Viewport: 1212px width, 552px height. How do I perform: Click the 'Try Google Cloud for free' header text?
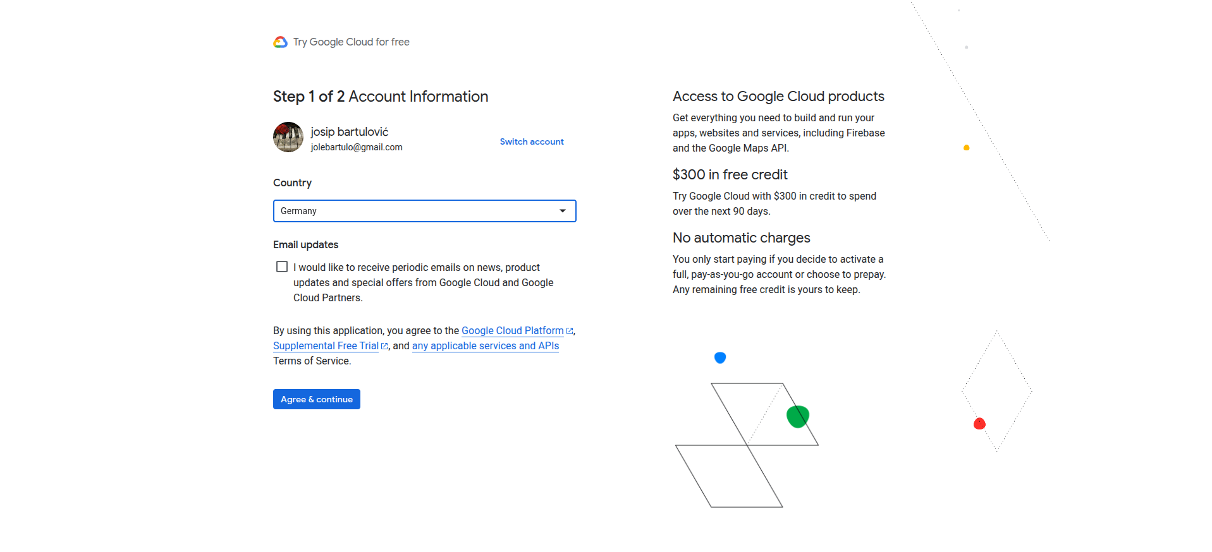tap(352, 42)
